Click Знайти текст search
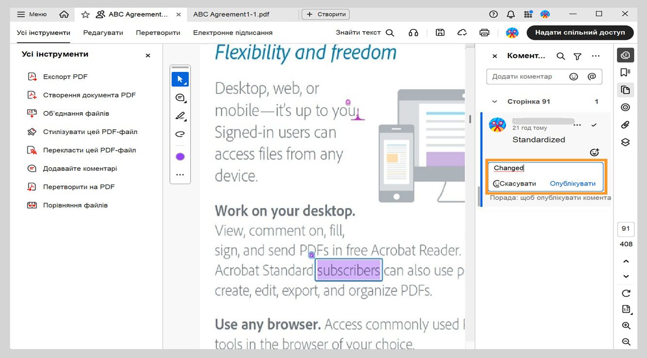Screen dimensions: 647x358 tap(365, 33)
